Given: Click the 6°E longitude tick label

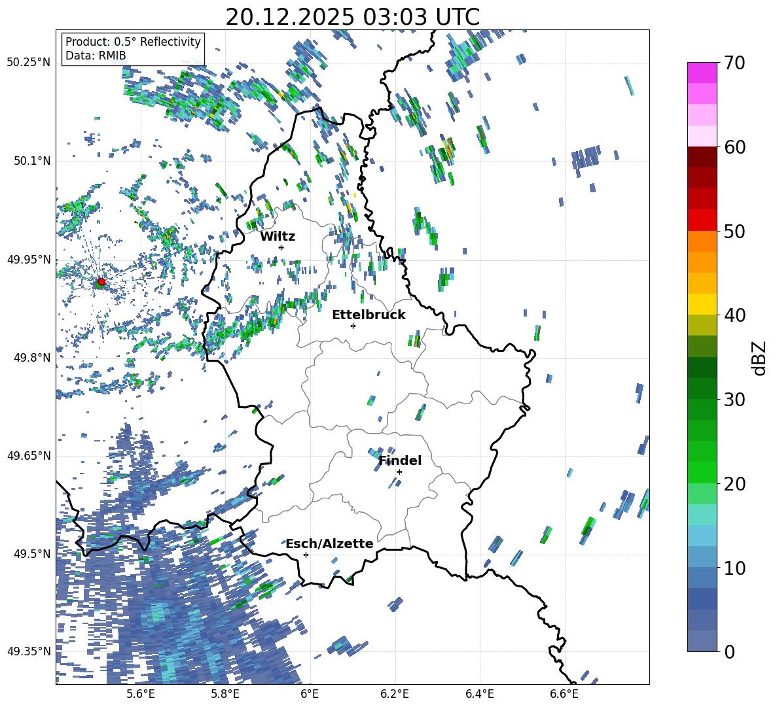Looking at the screenshot, I should pyautogui.click(x=310, y=695).
